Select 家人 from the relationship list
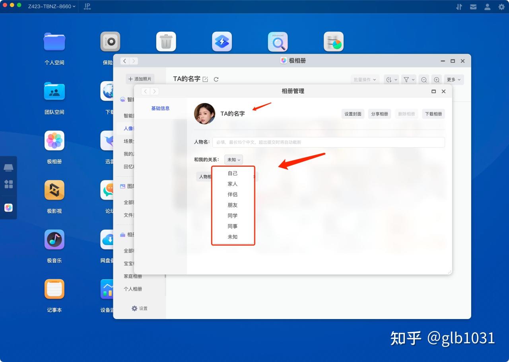This screenshot has width=509, height=362. coord(233,184)
